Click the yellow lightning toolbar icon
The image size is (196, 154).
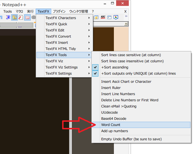(96, 17)
